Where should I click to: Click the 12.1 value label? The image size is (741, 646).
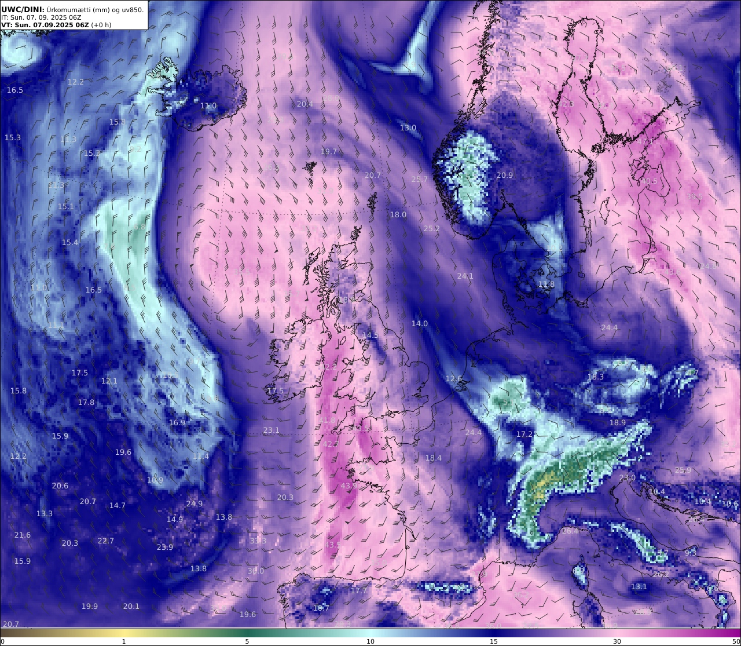109,381
